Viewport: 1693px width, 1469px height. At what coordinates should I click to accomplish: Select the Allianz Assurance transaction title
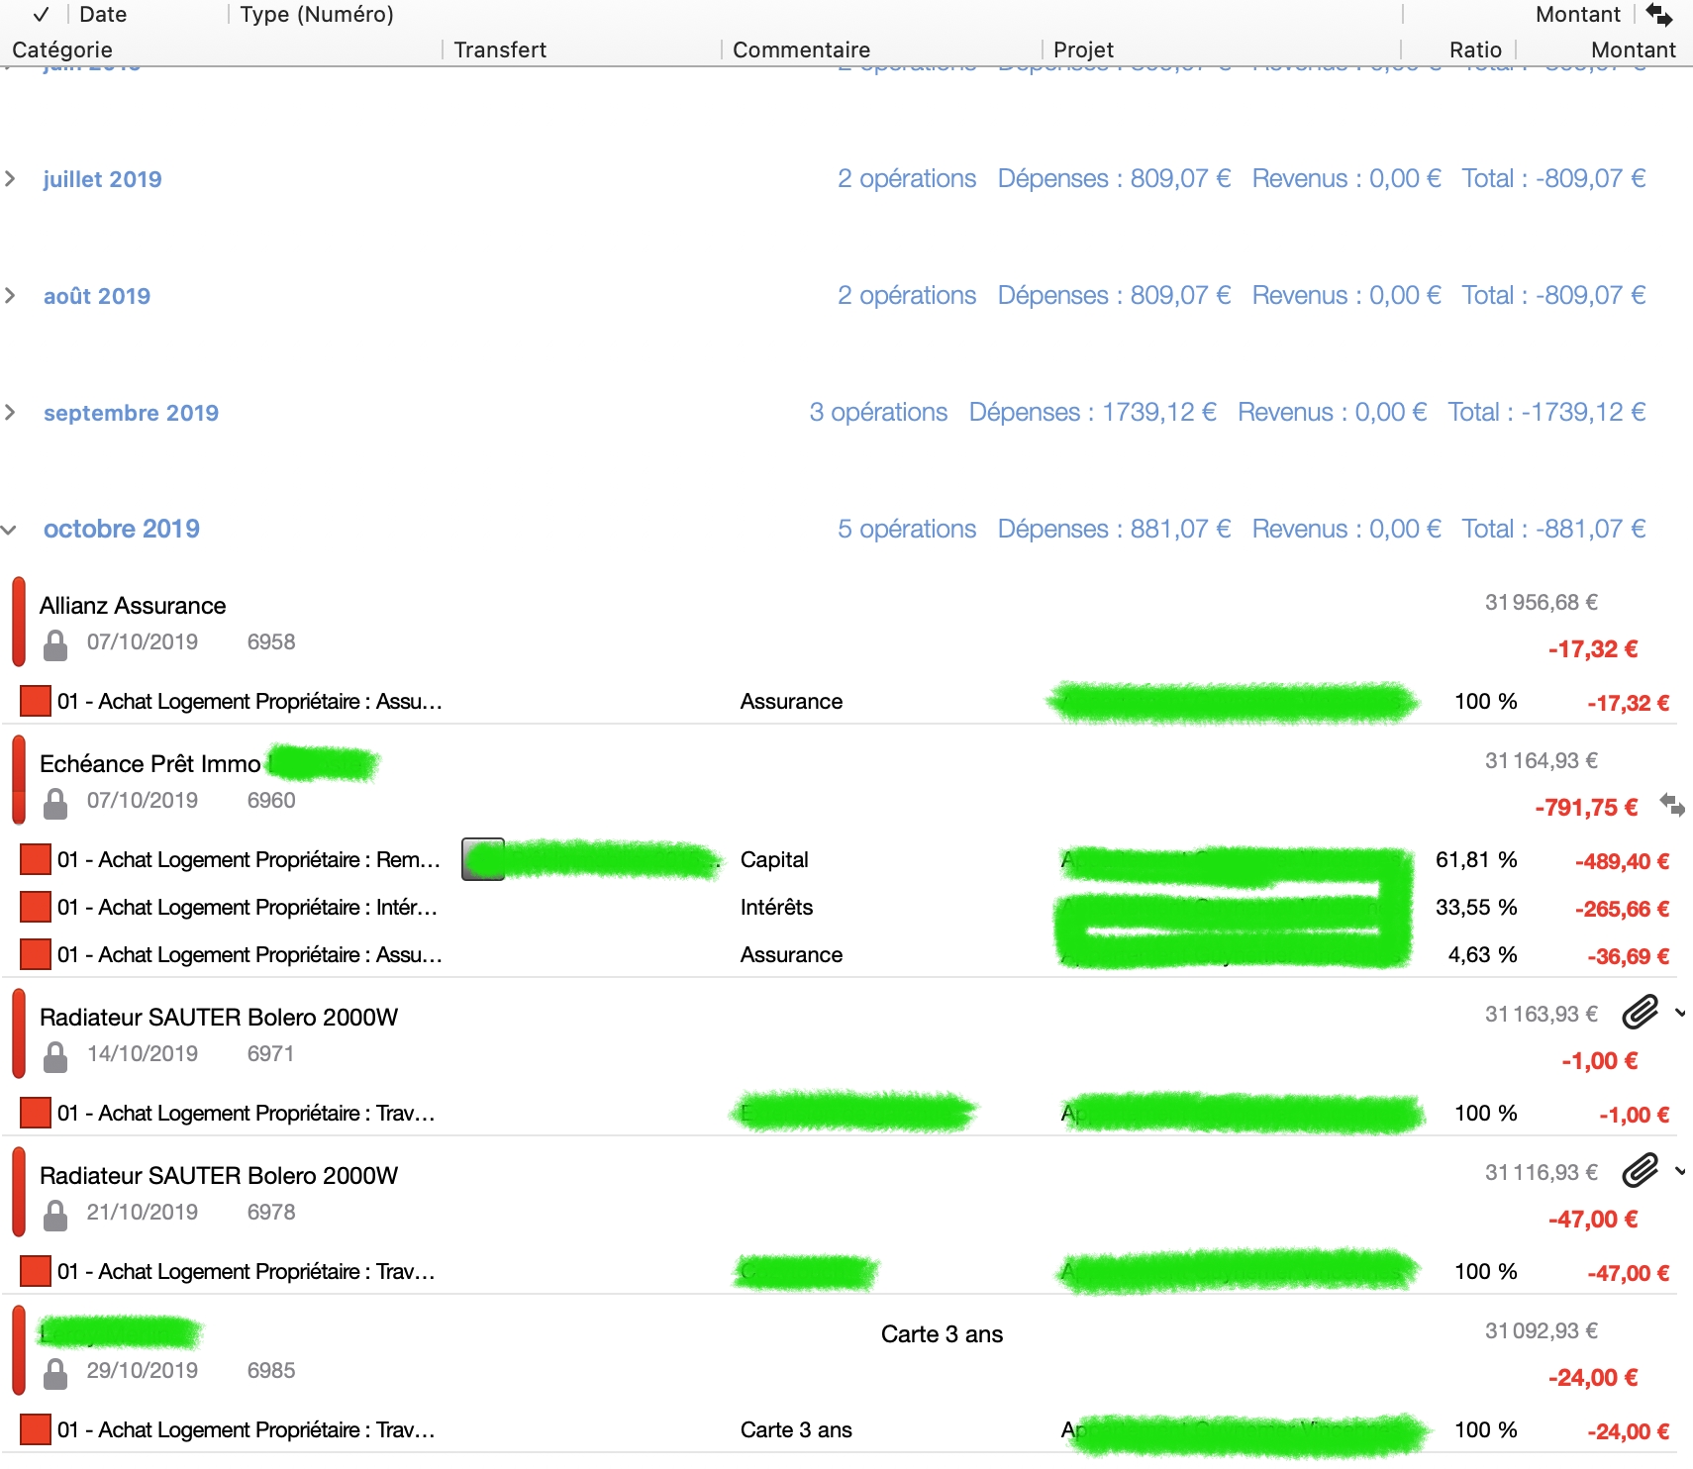coord(133,606)
